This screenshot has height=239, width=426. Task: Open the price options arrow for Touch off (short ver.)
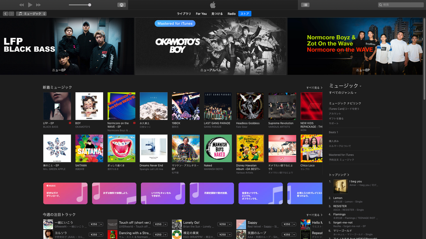pos(165,224)
